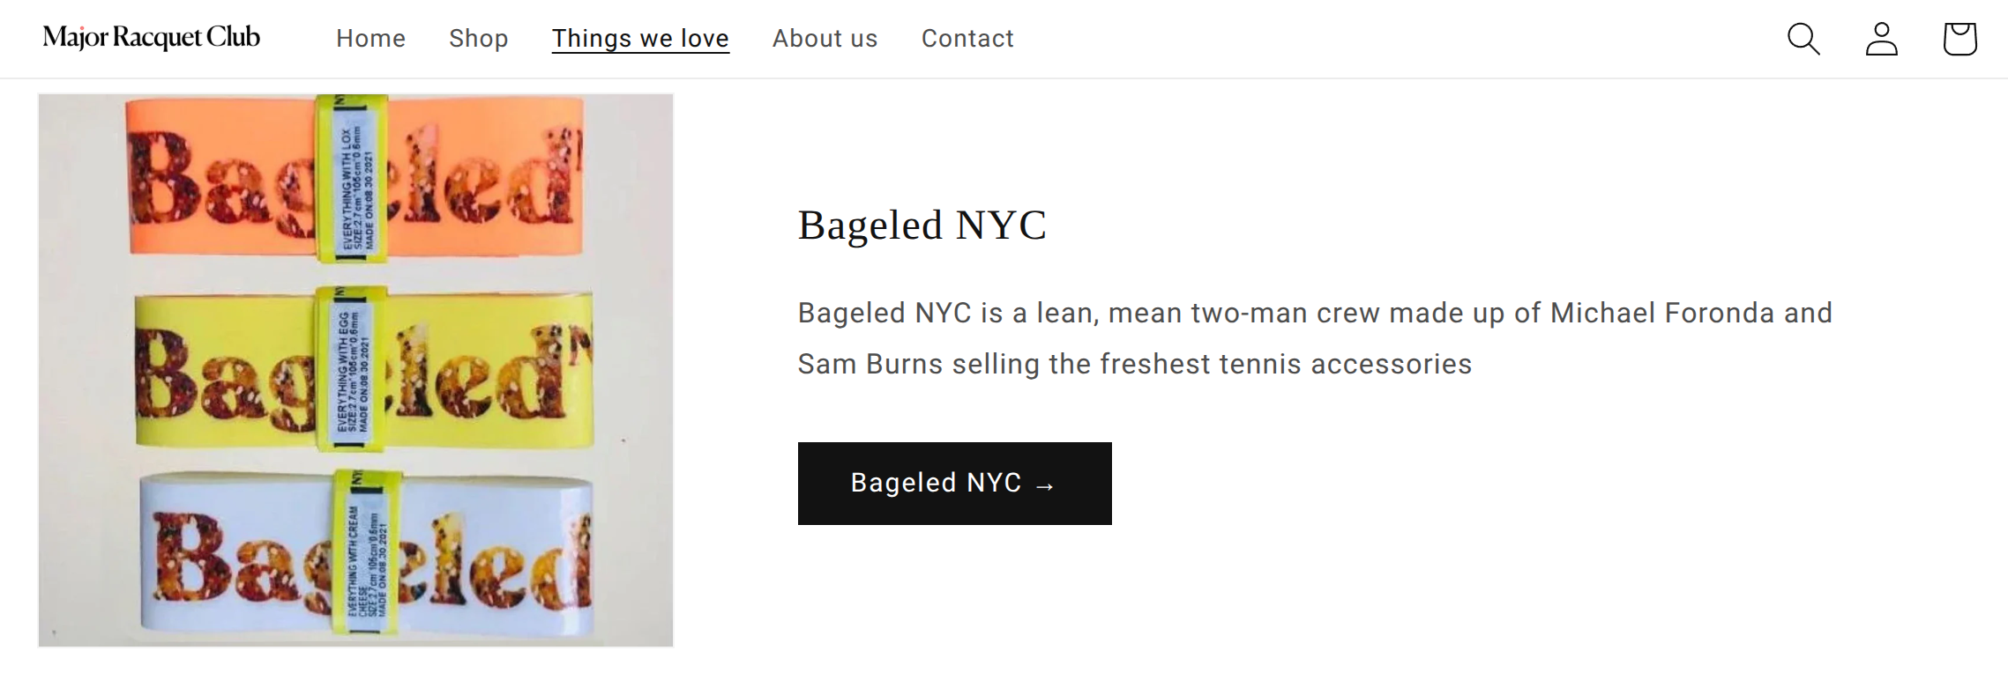Open the Shop navigation link

(x=478, y=39)
